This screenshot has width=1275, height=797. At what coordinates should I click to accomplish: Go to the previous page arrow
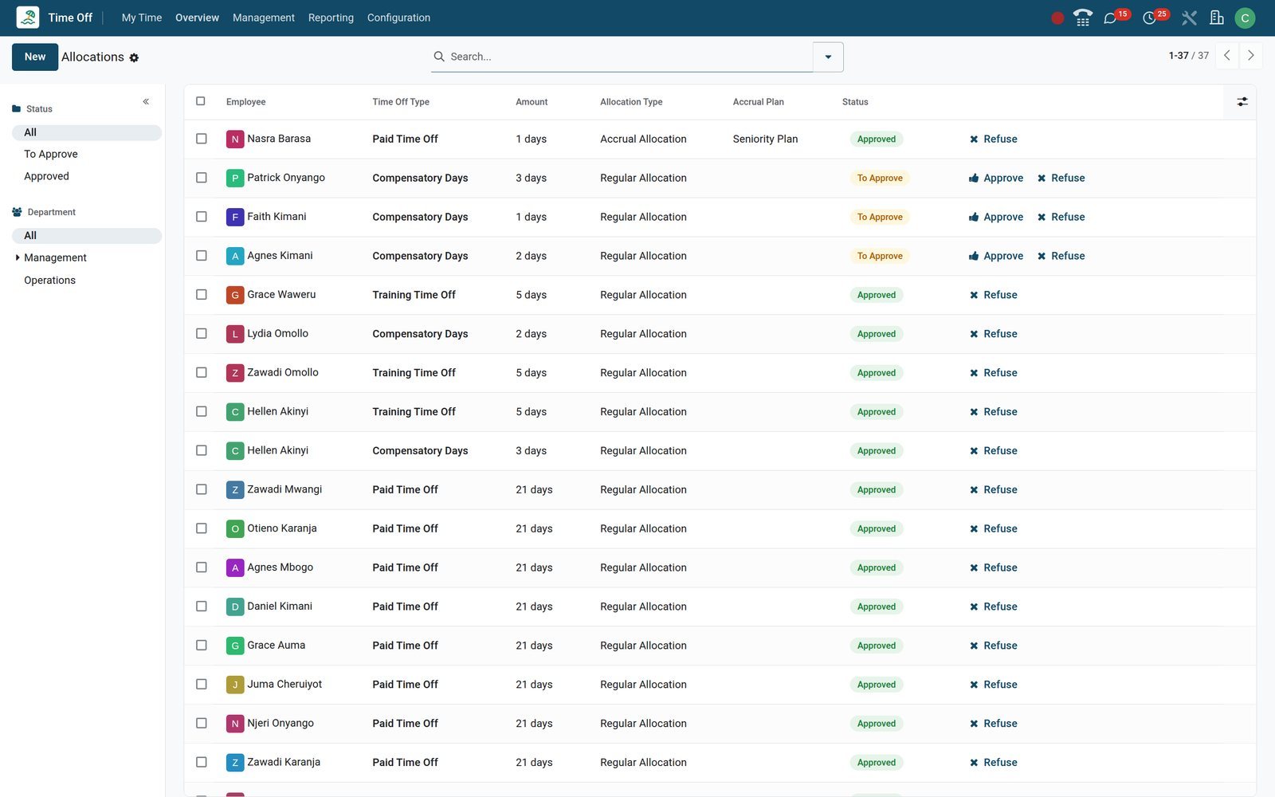click(x=1227, y=55)
